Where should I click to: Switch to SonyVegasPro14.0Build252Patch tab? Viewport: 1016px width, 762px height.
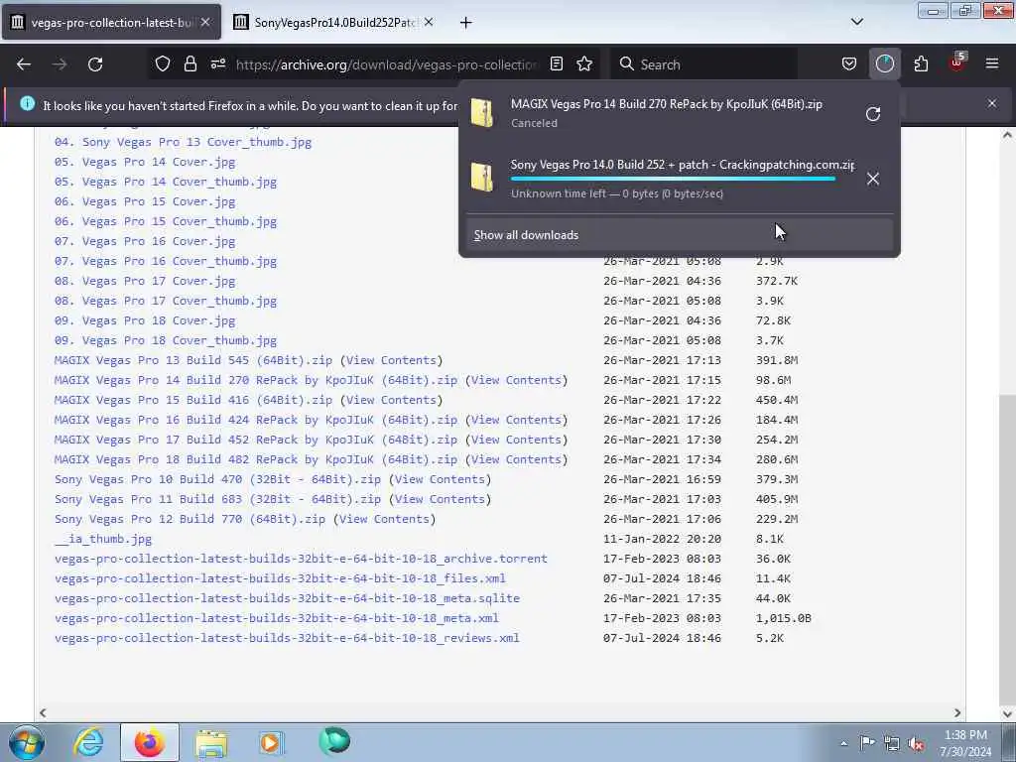point(334,22)
